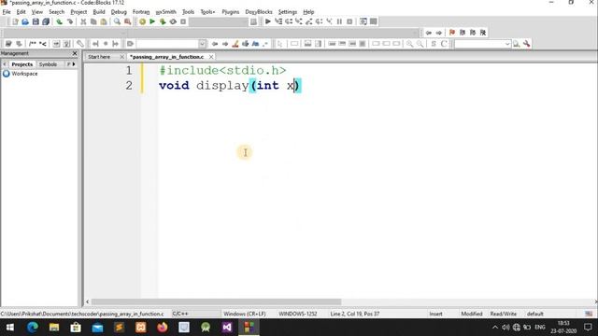Click the Undo icon
Image resolution: width=598 pixels, height=336 pixels.
60,21
